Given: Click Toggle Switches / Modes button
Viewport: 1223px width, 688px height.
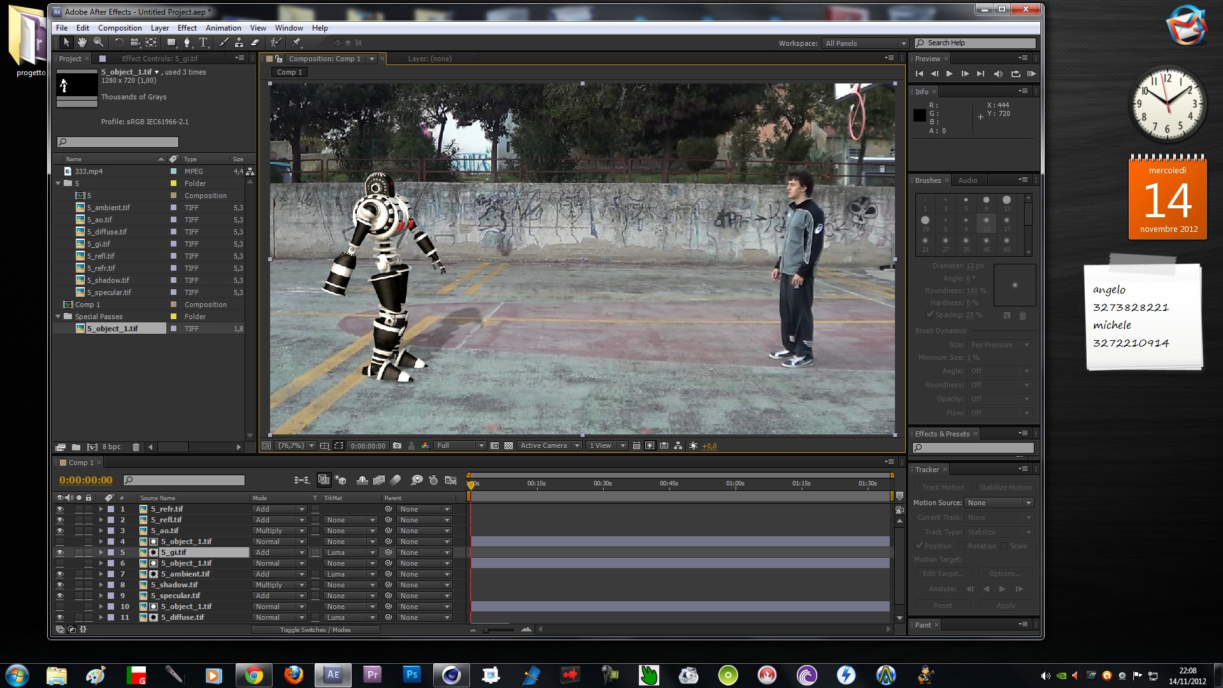Looking at the screenshot, I should click(x=315, y=630).
